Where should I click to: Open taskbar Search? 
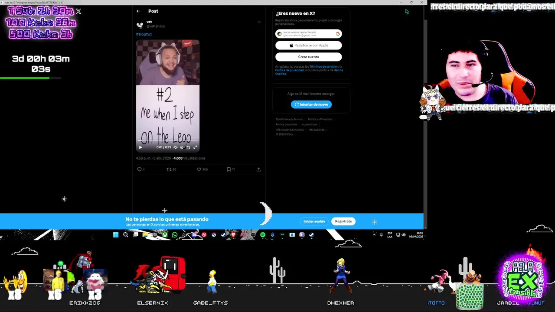tap(126, 235)
